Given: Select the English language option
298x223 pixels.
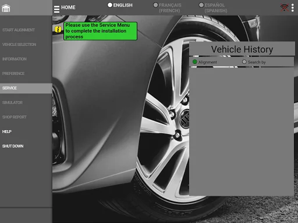Looking at the screenshot, I should pos(120,5).
